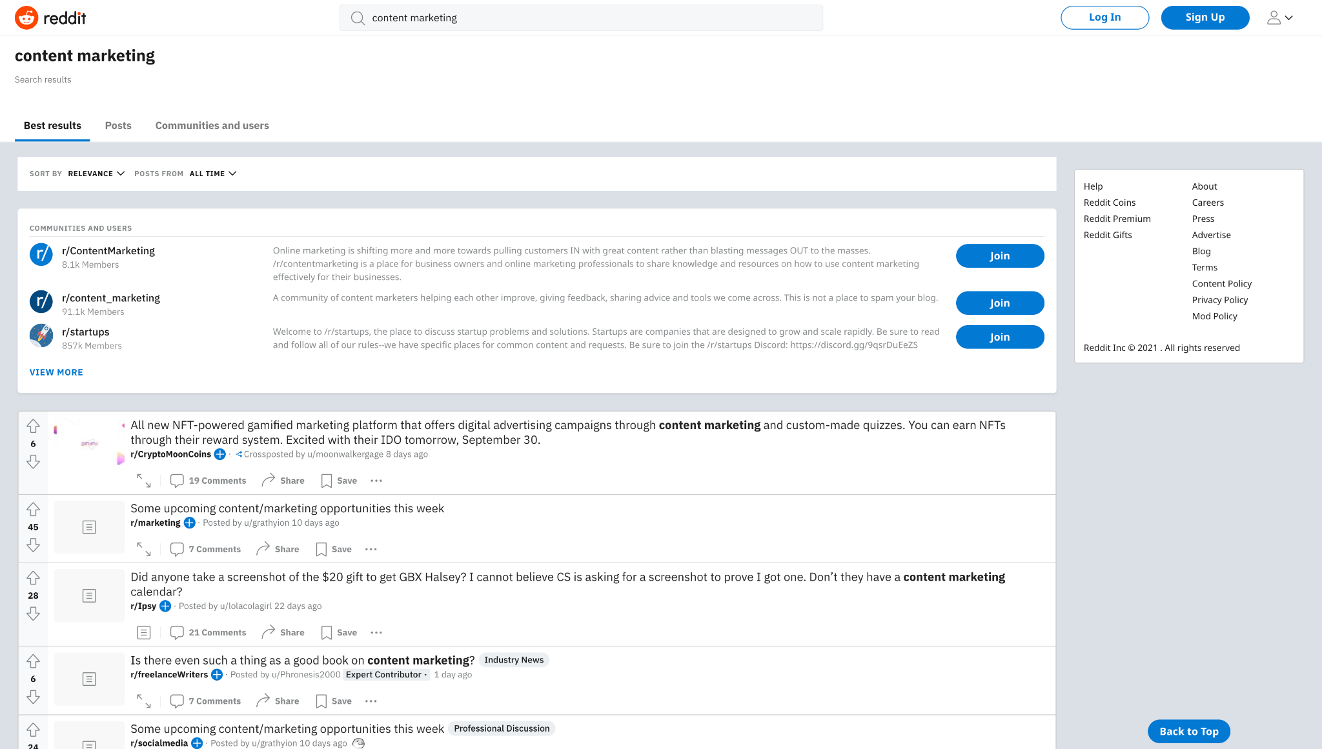Expand the Posts From All Time dropdown
1322x749 pixels.
(x=213, y=174)
